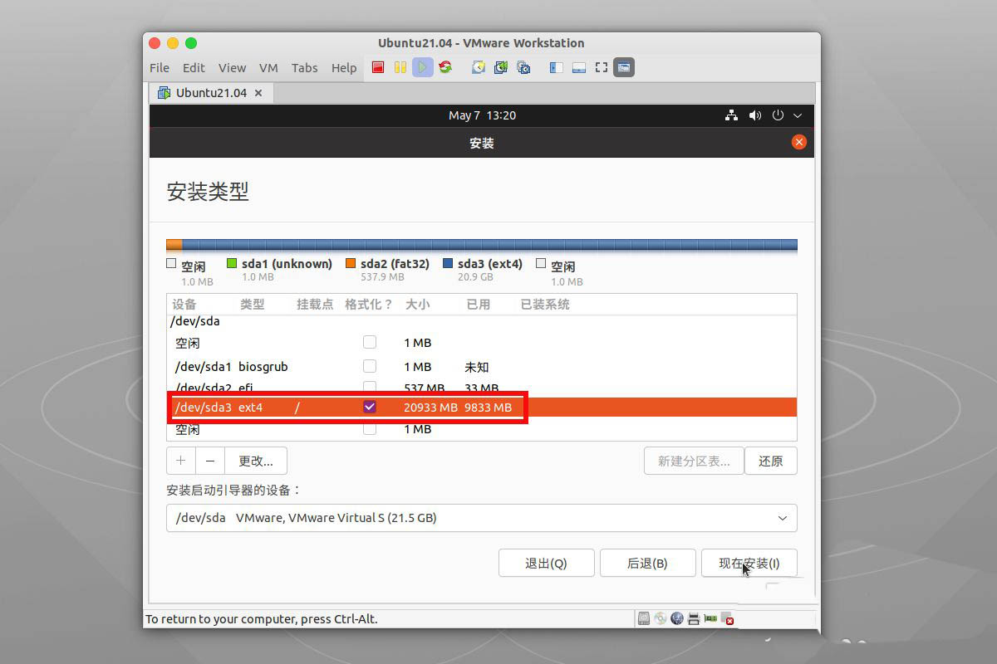The image size is (997, 664).
Task: Click the 新建分区表... button
Action: coord(694,461)
